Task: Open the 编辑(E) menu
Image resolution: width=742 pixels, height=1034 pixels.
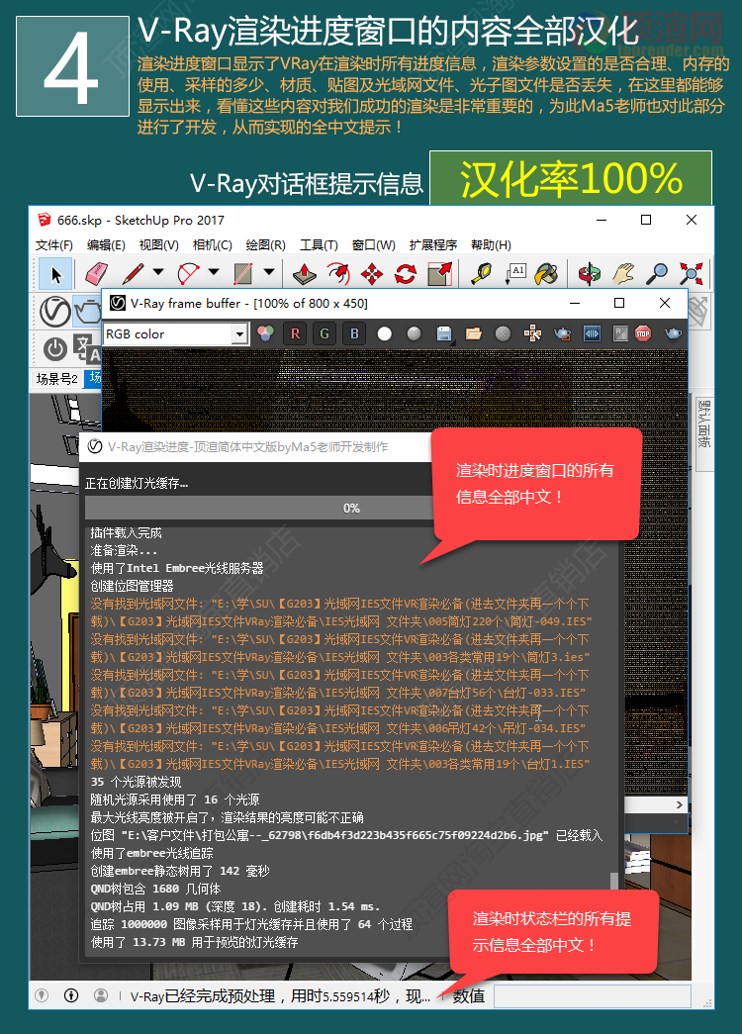Action: (106, 244)
